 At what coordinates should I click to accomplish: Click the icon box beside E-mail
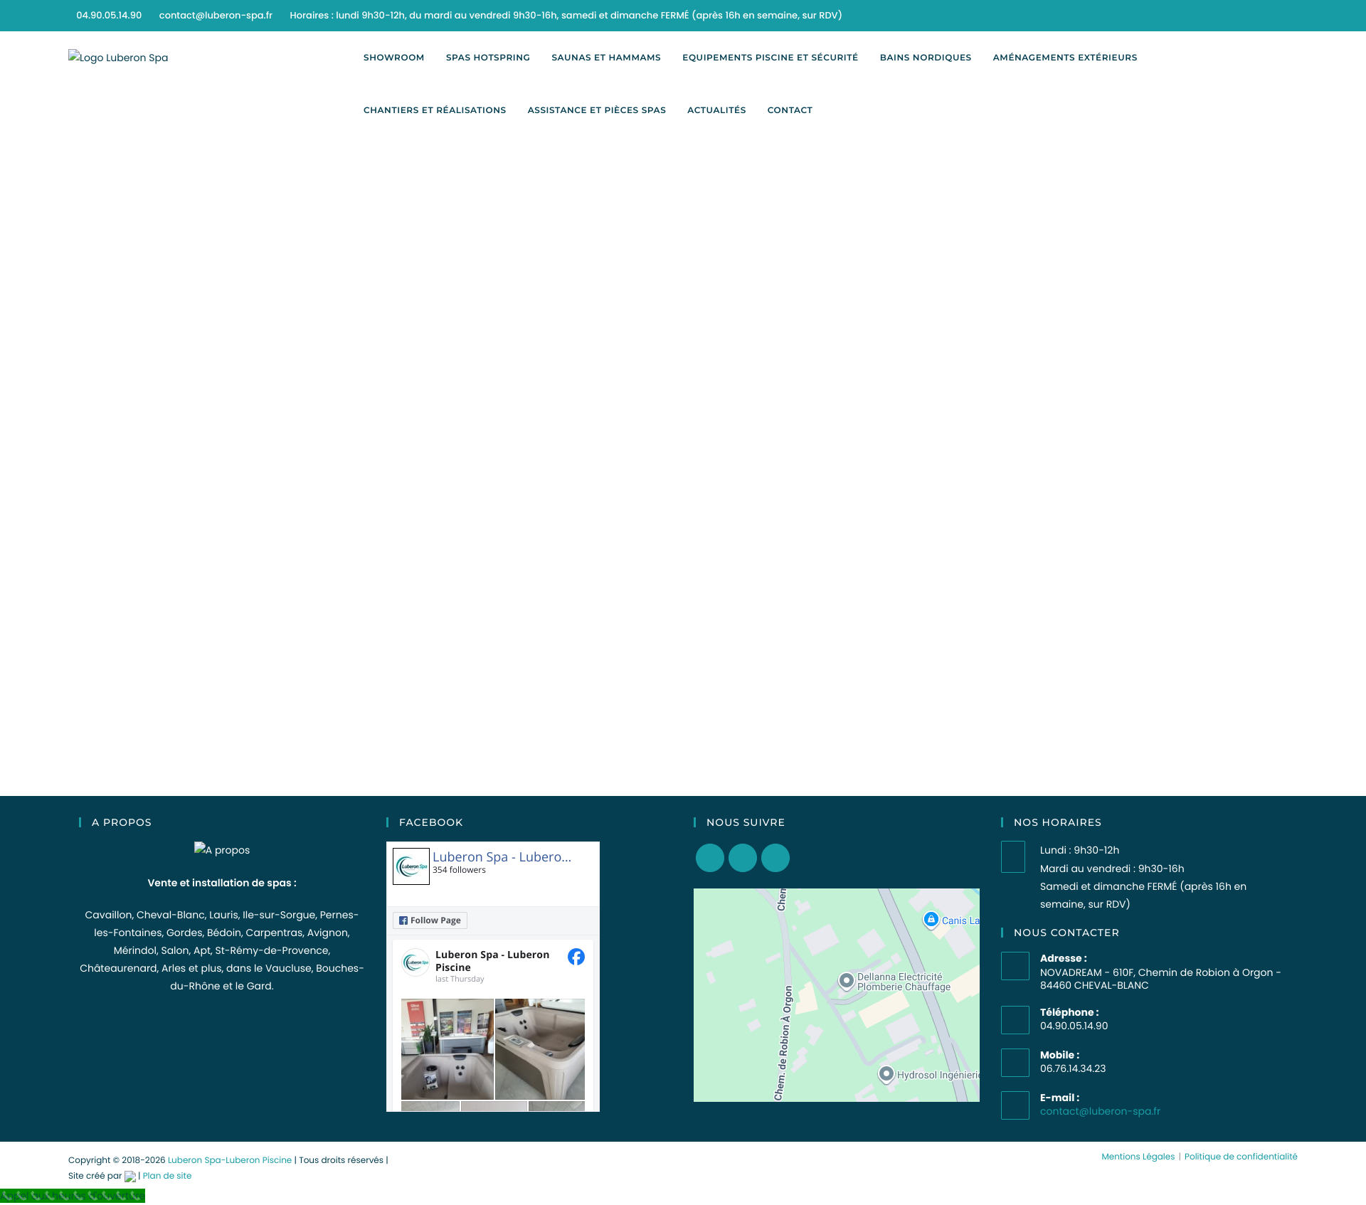pyautogui.click(x=1015, y=1105)
